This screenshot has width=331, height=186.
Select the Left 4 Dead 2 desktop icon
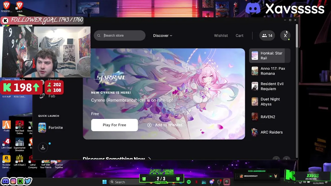point(20,161)
